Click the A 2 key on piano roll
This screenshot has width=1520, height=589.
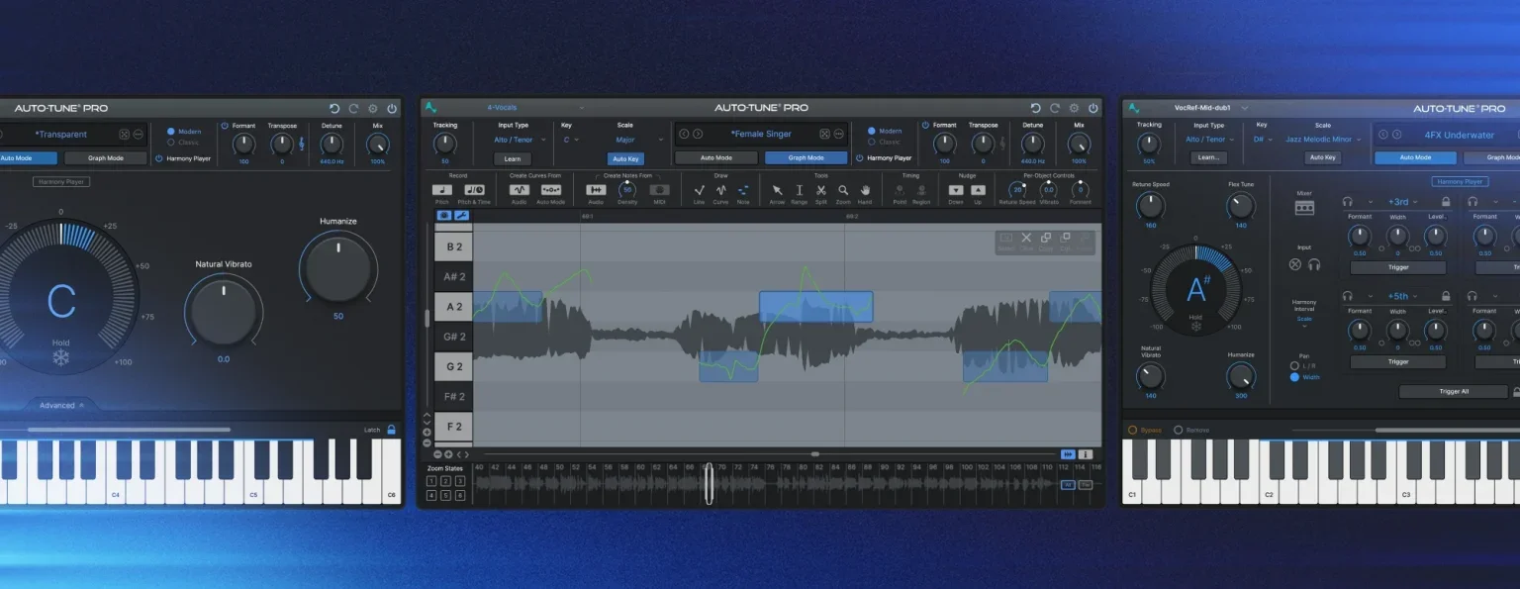pos(454,307)
